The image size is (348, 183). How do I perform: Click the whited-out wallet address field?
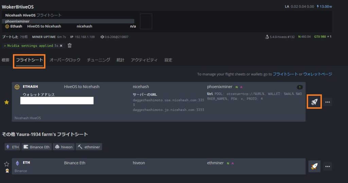(57, 100)
